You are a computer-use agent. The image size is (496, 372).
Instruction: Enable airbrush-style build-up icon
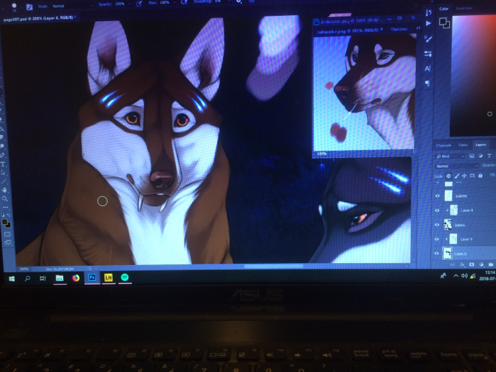(184, 2)
